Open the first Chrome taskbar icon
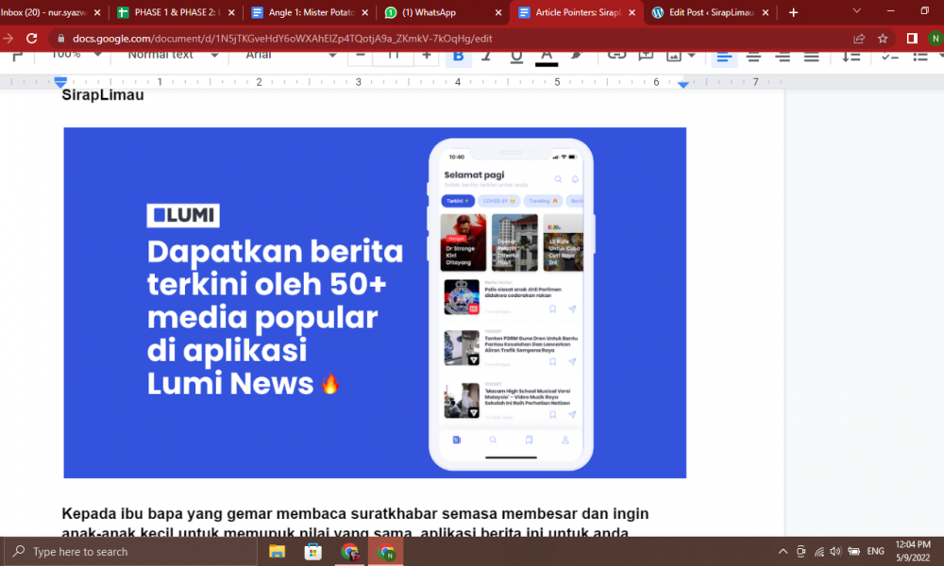 (350, 552)
